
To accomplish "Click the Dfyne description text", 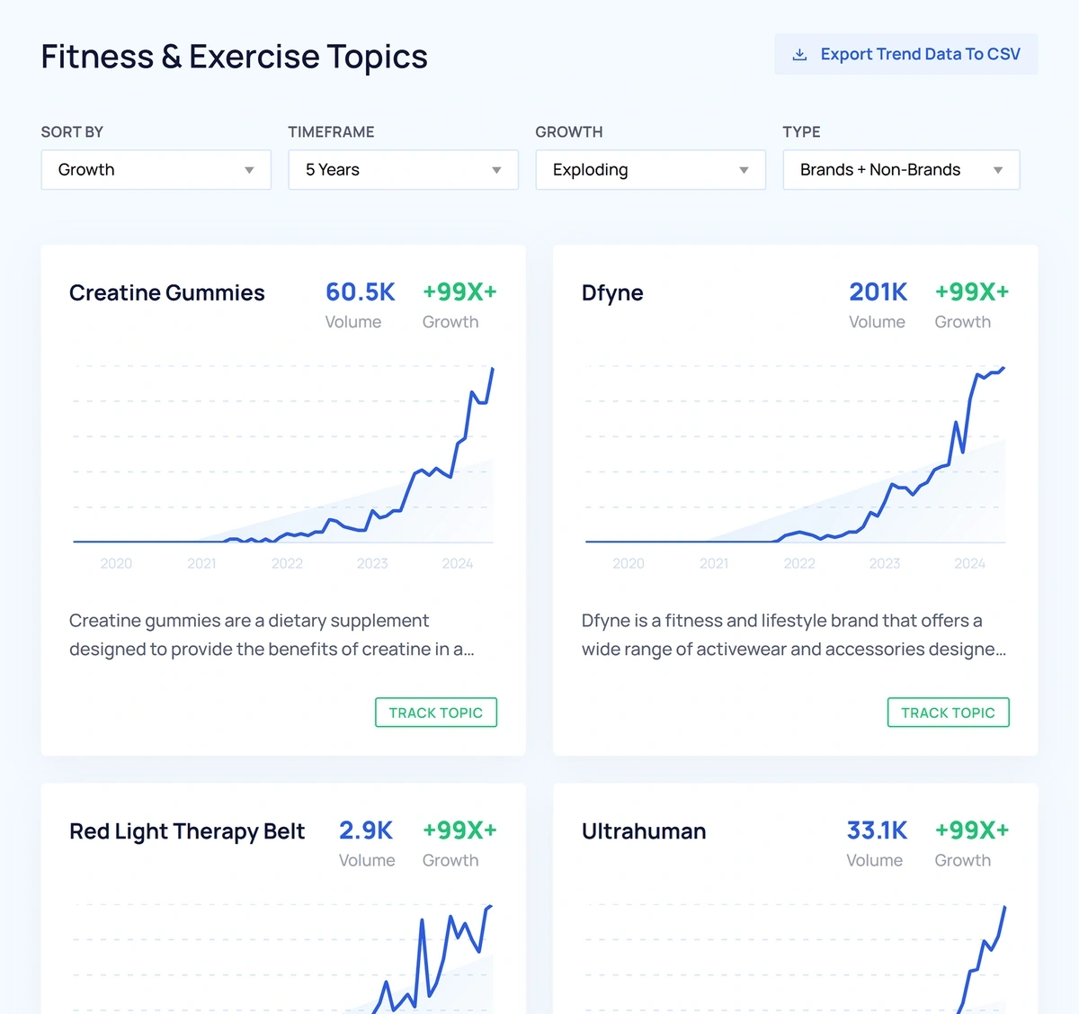I will click(794, 635).
